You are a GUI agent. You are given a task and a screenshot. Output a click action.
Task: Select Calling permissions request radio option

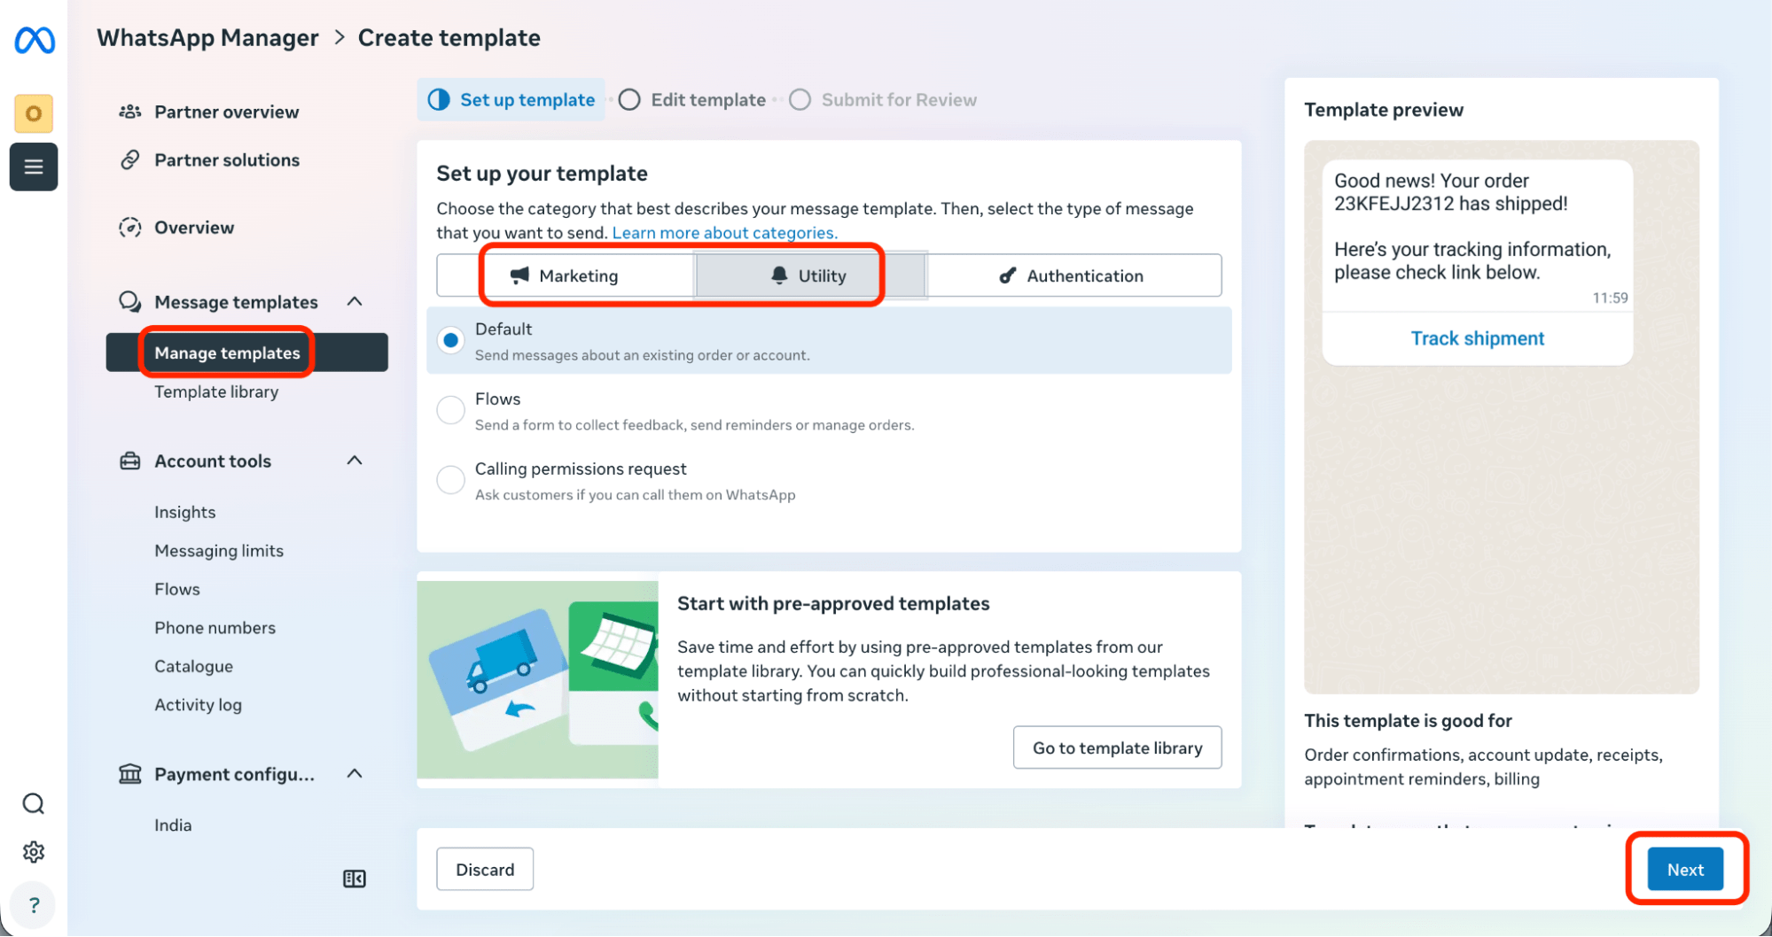451,480
